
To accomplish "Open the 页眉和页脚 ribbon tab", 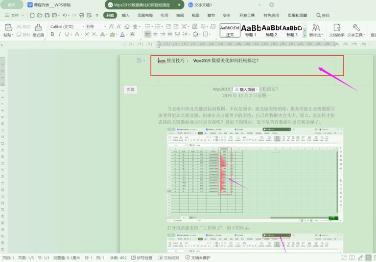I will pyautogui.click(x=297, y=15).
